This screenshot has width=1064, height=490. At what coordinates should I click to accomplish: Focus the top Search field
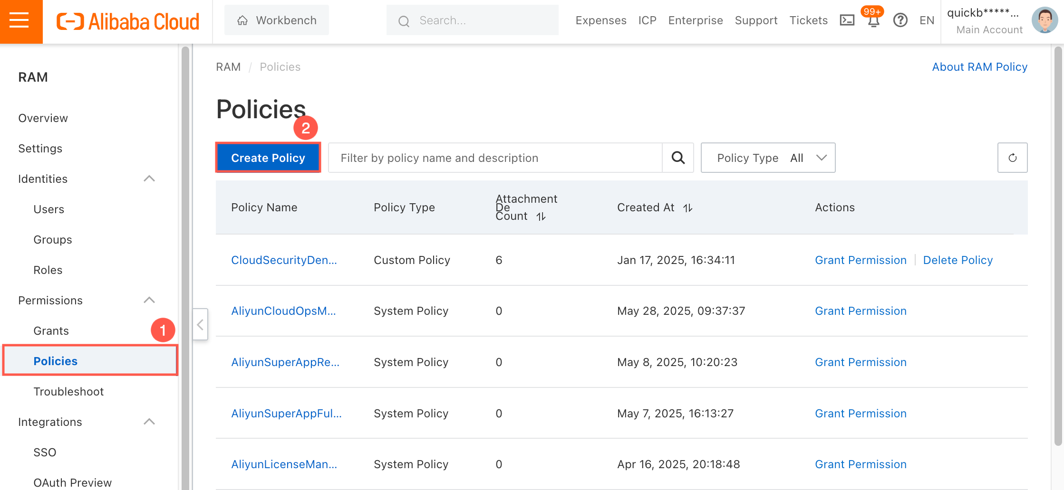[x=472, y=20]
